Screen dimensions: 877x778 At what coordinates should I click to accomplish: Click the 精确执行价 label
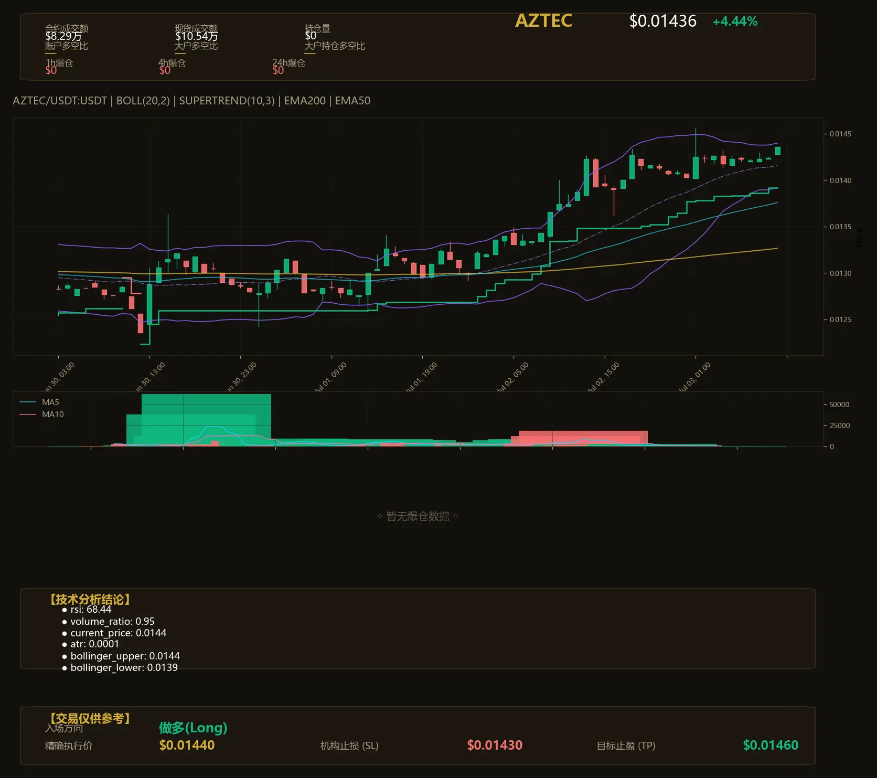click(x=69, y=746)
